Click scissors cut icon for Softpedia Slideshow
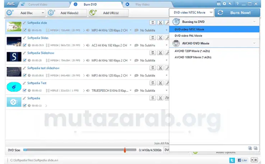Image resolution: width=265 pixels, height=164 pixels. [x=160, y=53]
